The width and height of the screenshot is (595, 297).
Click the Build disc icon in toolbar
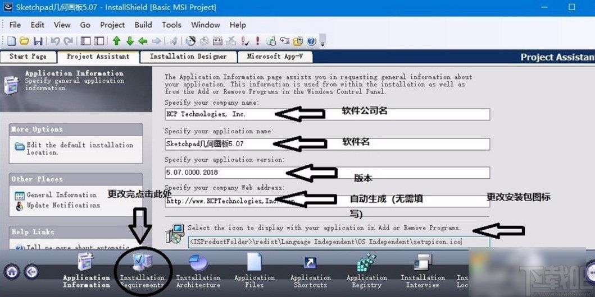[x=190, y=41]
